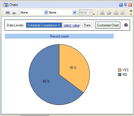Click the grayed lock edit icon
This screenshot has width=134, height=116.
(109, 12)
